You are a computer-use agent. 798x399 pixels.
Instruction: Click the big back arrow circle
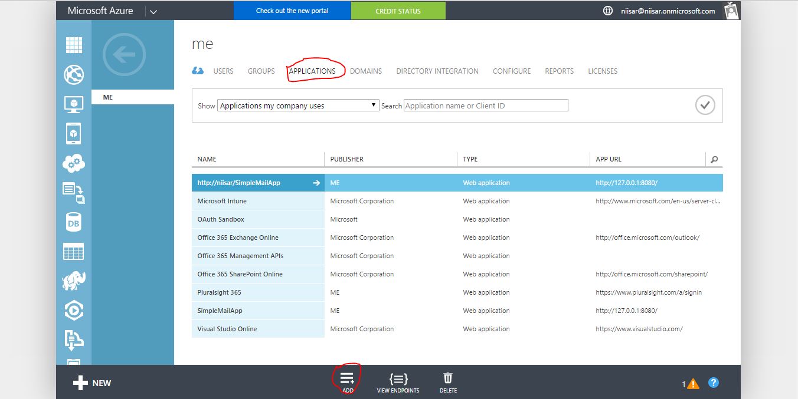[124, 55]
